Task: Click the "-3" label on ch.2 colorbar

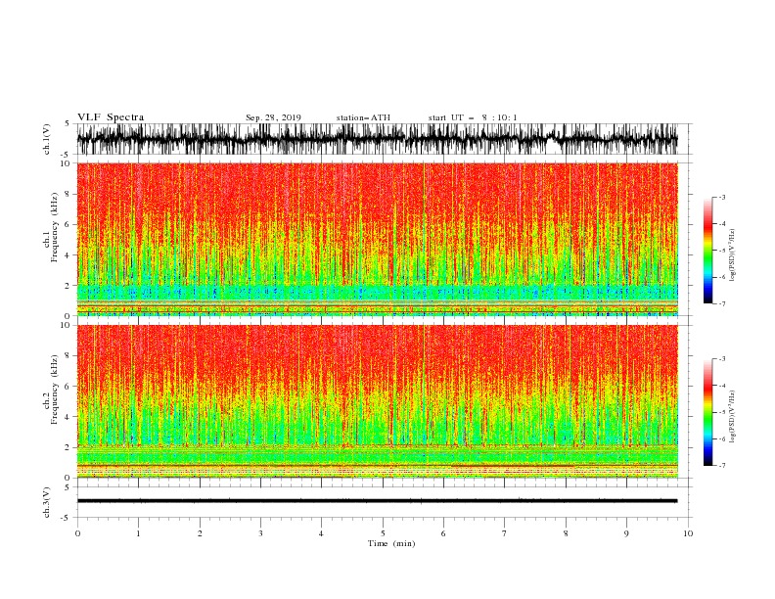Action: coord(722,359)
